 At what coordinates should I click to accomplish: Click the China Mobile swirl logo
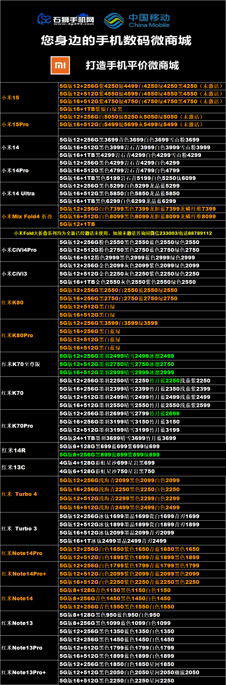click(114, 21)
